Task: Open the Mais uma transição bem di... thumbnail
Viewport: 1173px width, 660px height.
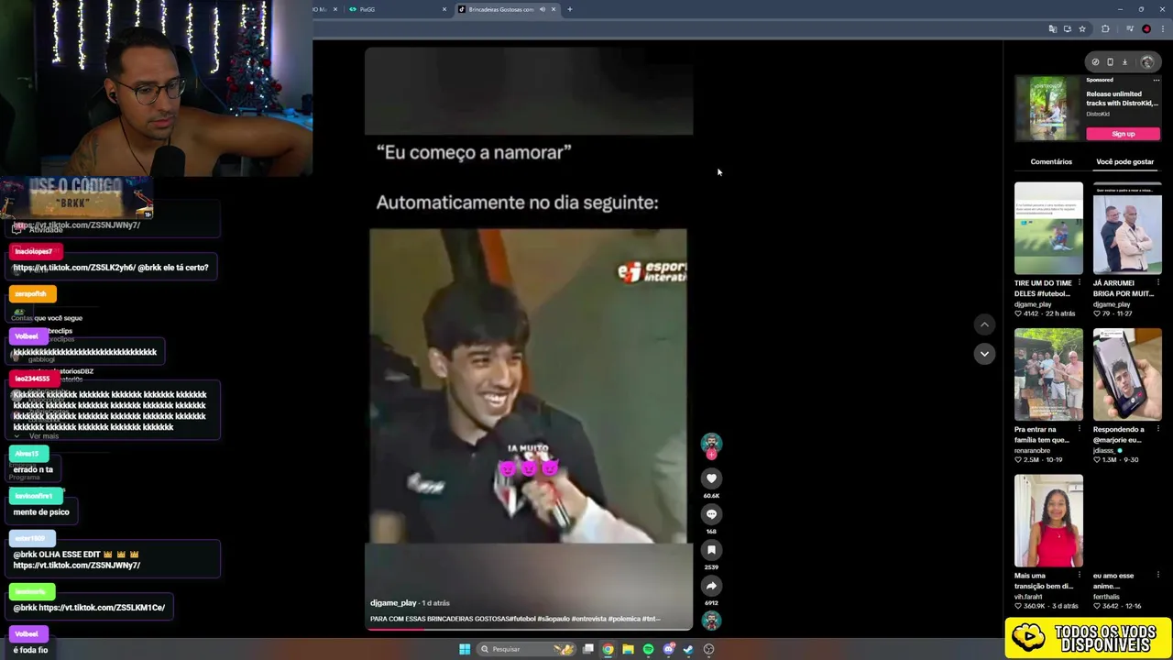Action: point(1048,521)
